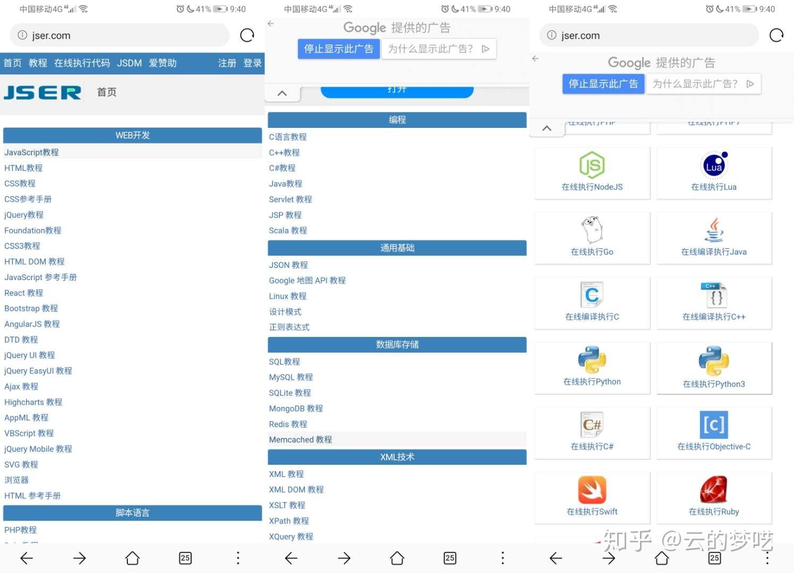Select the 在线执行NodeJS icon

591,165
